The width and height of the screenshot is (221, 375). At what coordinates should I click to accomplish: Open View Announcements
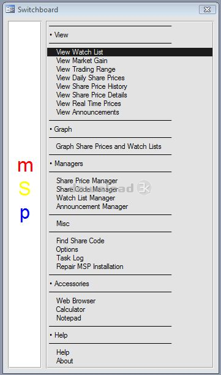click(88, 112)
